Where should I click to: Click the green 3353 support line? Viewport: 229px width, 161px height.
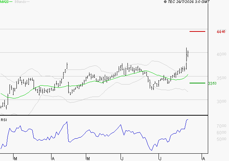point(197,83)
